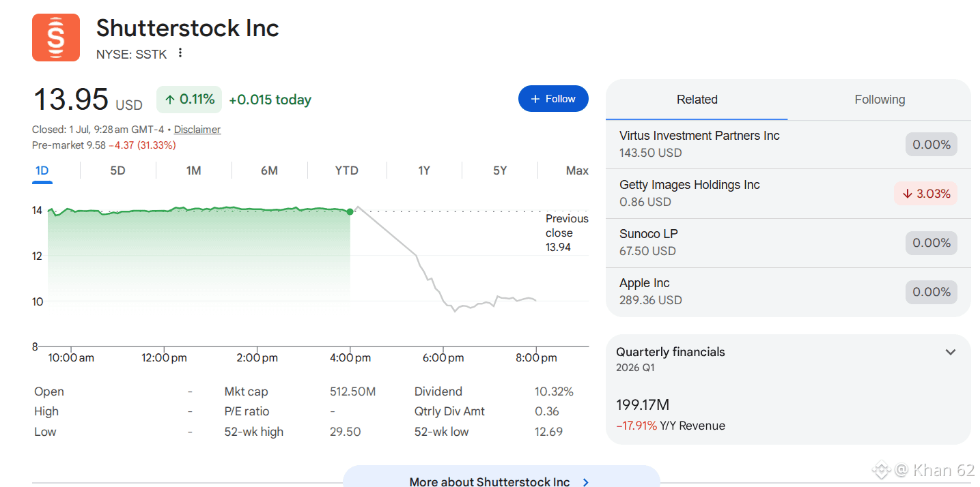Switch to the Following tab

880,100
